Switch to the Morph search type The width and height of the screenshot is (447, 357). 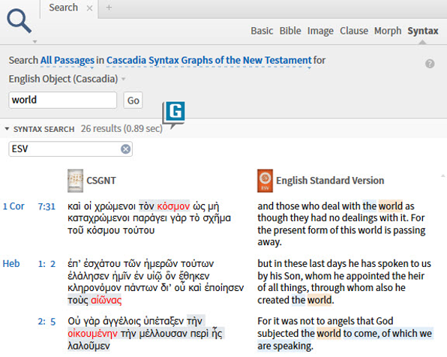tap(388, 31)
